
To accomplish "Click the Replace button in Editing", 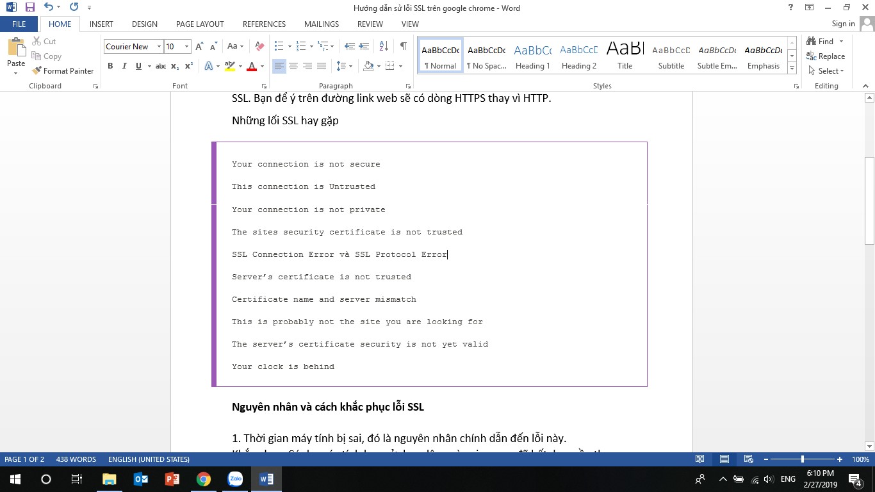I will click(826, 56).
